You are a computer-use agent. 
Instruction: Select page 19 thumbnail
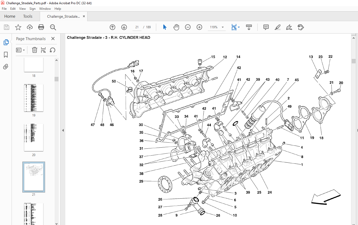pos(34,98)
